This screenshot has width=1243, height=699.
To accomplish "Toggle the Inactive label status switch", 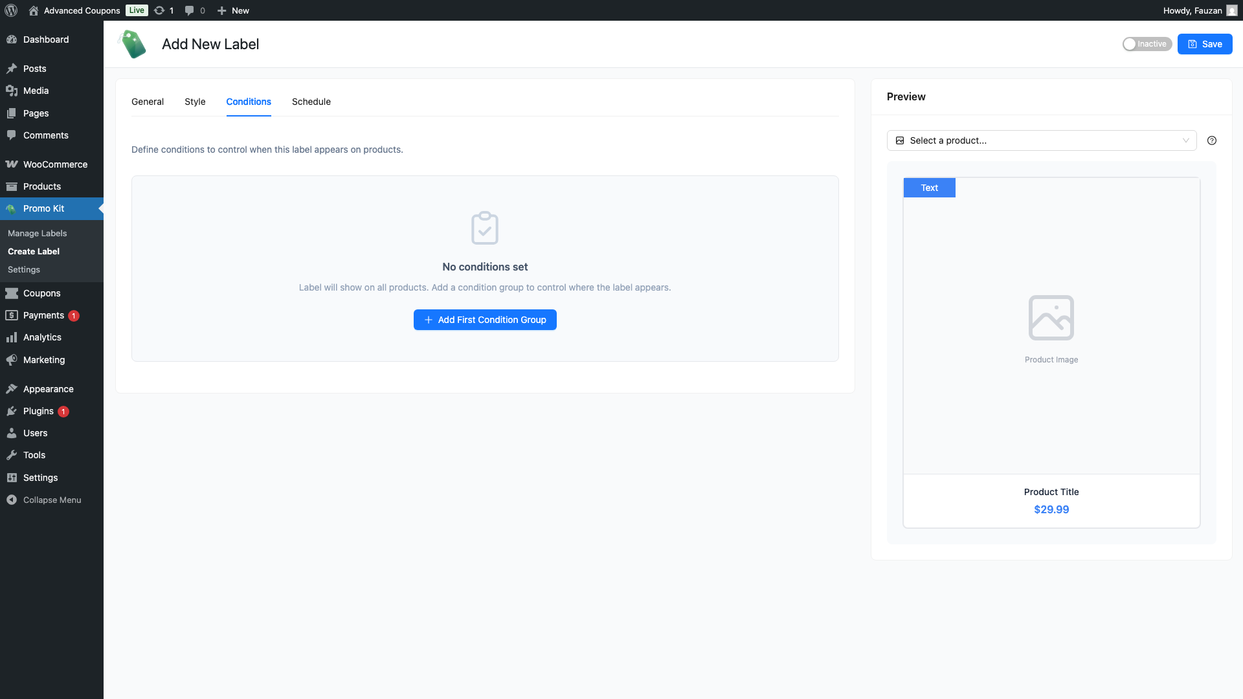I will point(1147,44).
